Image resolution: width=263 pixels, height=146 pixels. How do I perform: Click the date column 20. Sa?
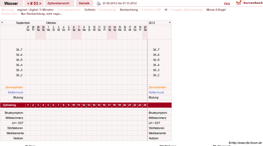(x=145, y=28)
